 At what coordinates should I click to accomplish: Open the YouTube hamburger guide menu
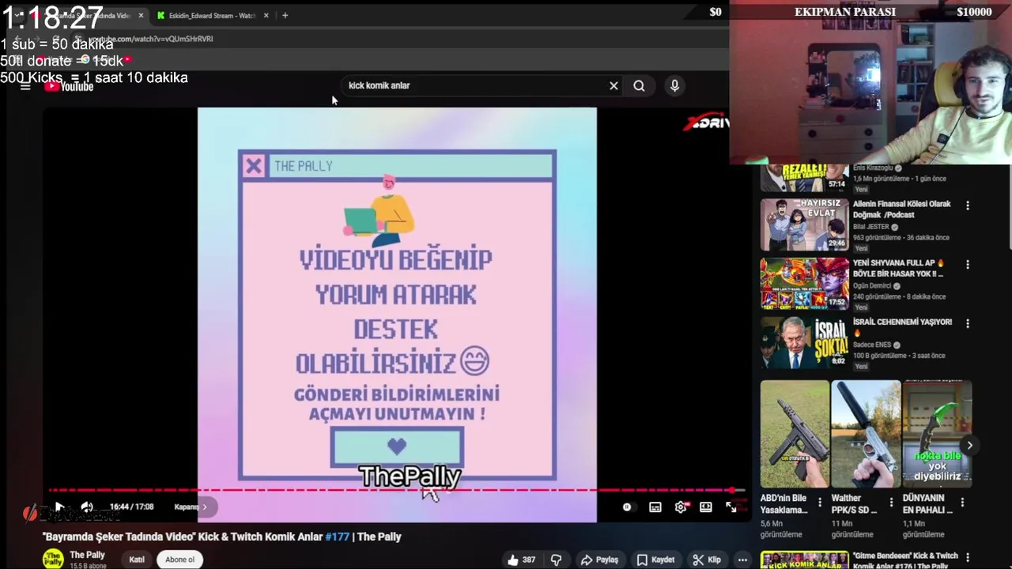(25, 86)
